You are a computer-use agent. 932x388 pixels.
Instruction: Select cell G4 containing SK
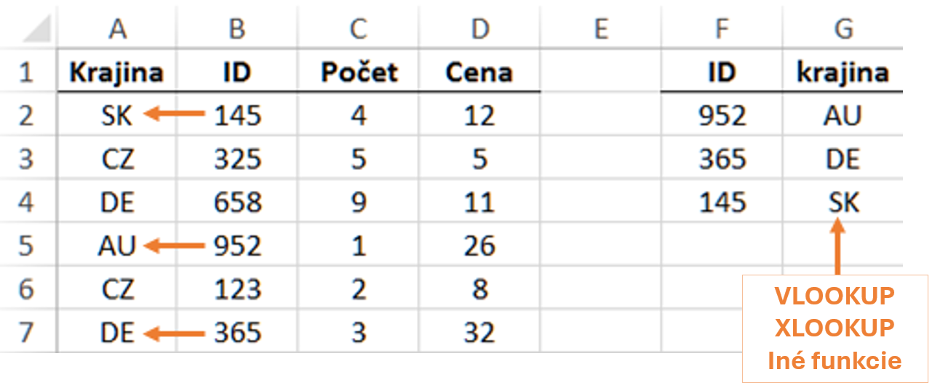[843, 203]
